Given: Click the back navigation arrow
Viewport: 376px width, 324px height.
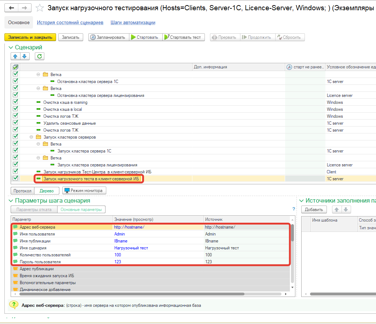Looking at the screenshot, I should pos(12,8).
